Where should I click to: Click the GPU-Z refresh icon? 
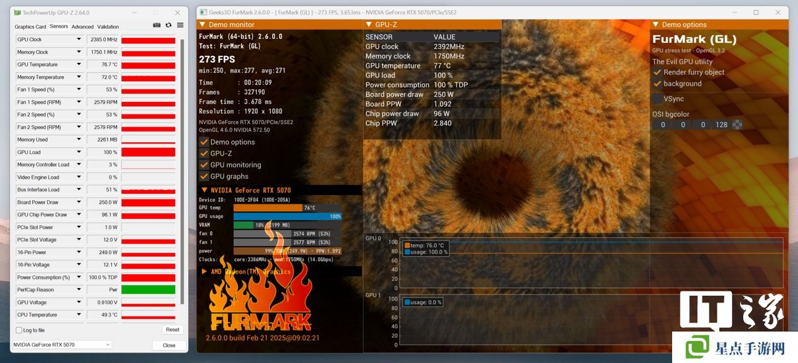click(x=168, y=25)
